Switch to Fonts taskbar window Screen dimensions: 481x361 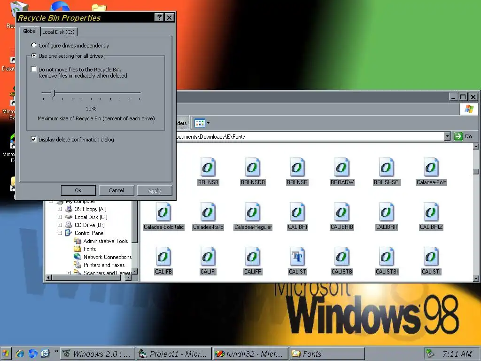point(327,354)
